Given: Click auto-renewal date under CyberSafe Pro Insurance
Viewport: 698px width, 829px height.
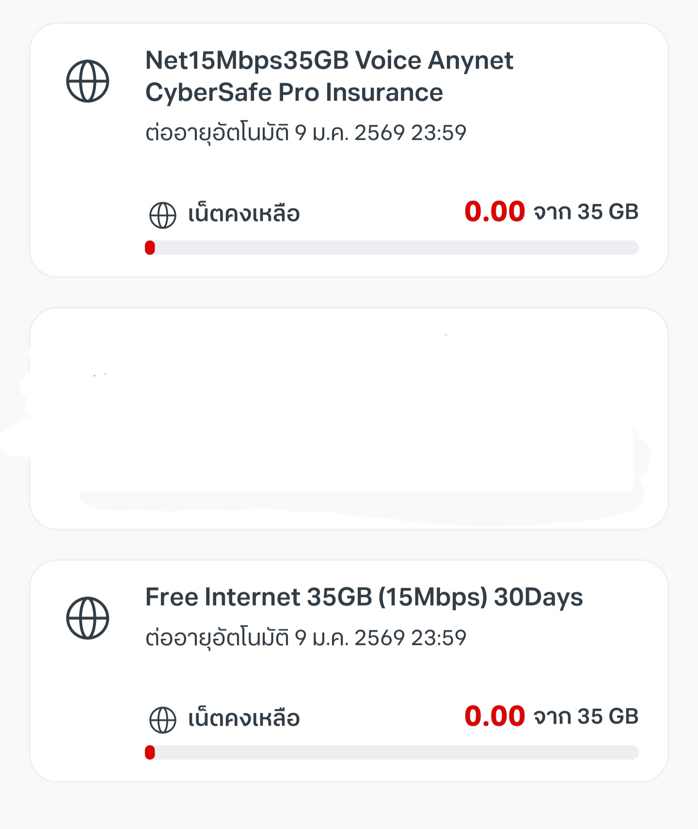Looking at the screenshot, I should (306, 133).
